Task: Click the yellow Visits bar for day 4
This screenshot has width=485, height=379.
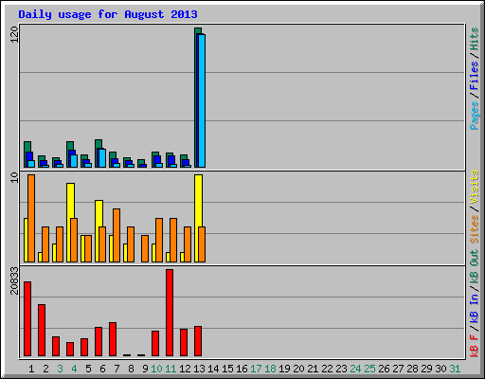Action: 70,223
